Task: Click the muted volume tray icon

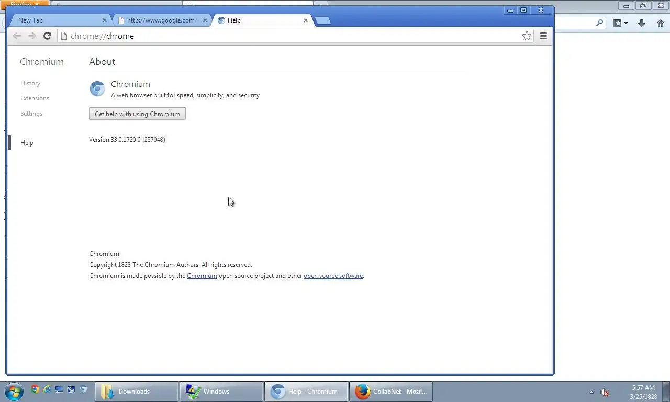Action: click(x=605, y=392)
